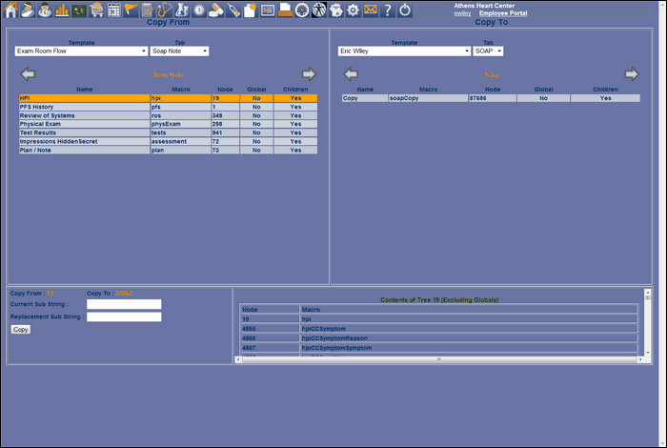Open the settings gear icon

point(354,10)
